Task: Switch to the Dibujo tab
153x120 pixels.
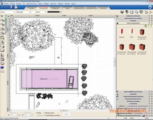Action: click(67, 8)
